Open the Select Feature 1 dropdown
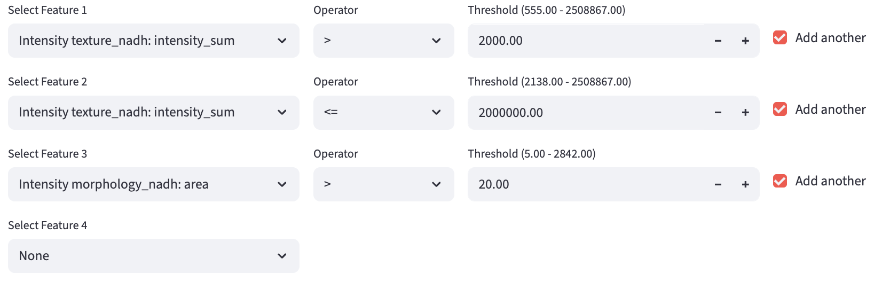The width and height of the screenshot is (882, 281). [x=153, y=41]
